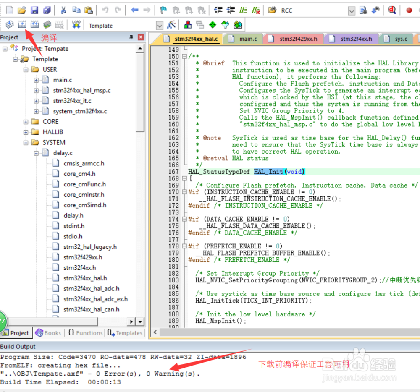This screenshot has height=392, width=420.
Task: Collapse the Project: Tempate root node
Action: [x=5, y=49]
